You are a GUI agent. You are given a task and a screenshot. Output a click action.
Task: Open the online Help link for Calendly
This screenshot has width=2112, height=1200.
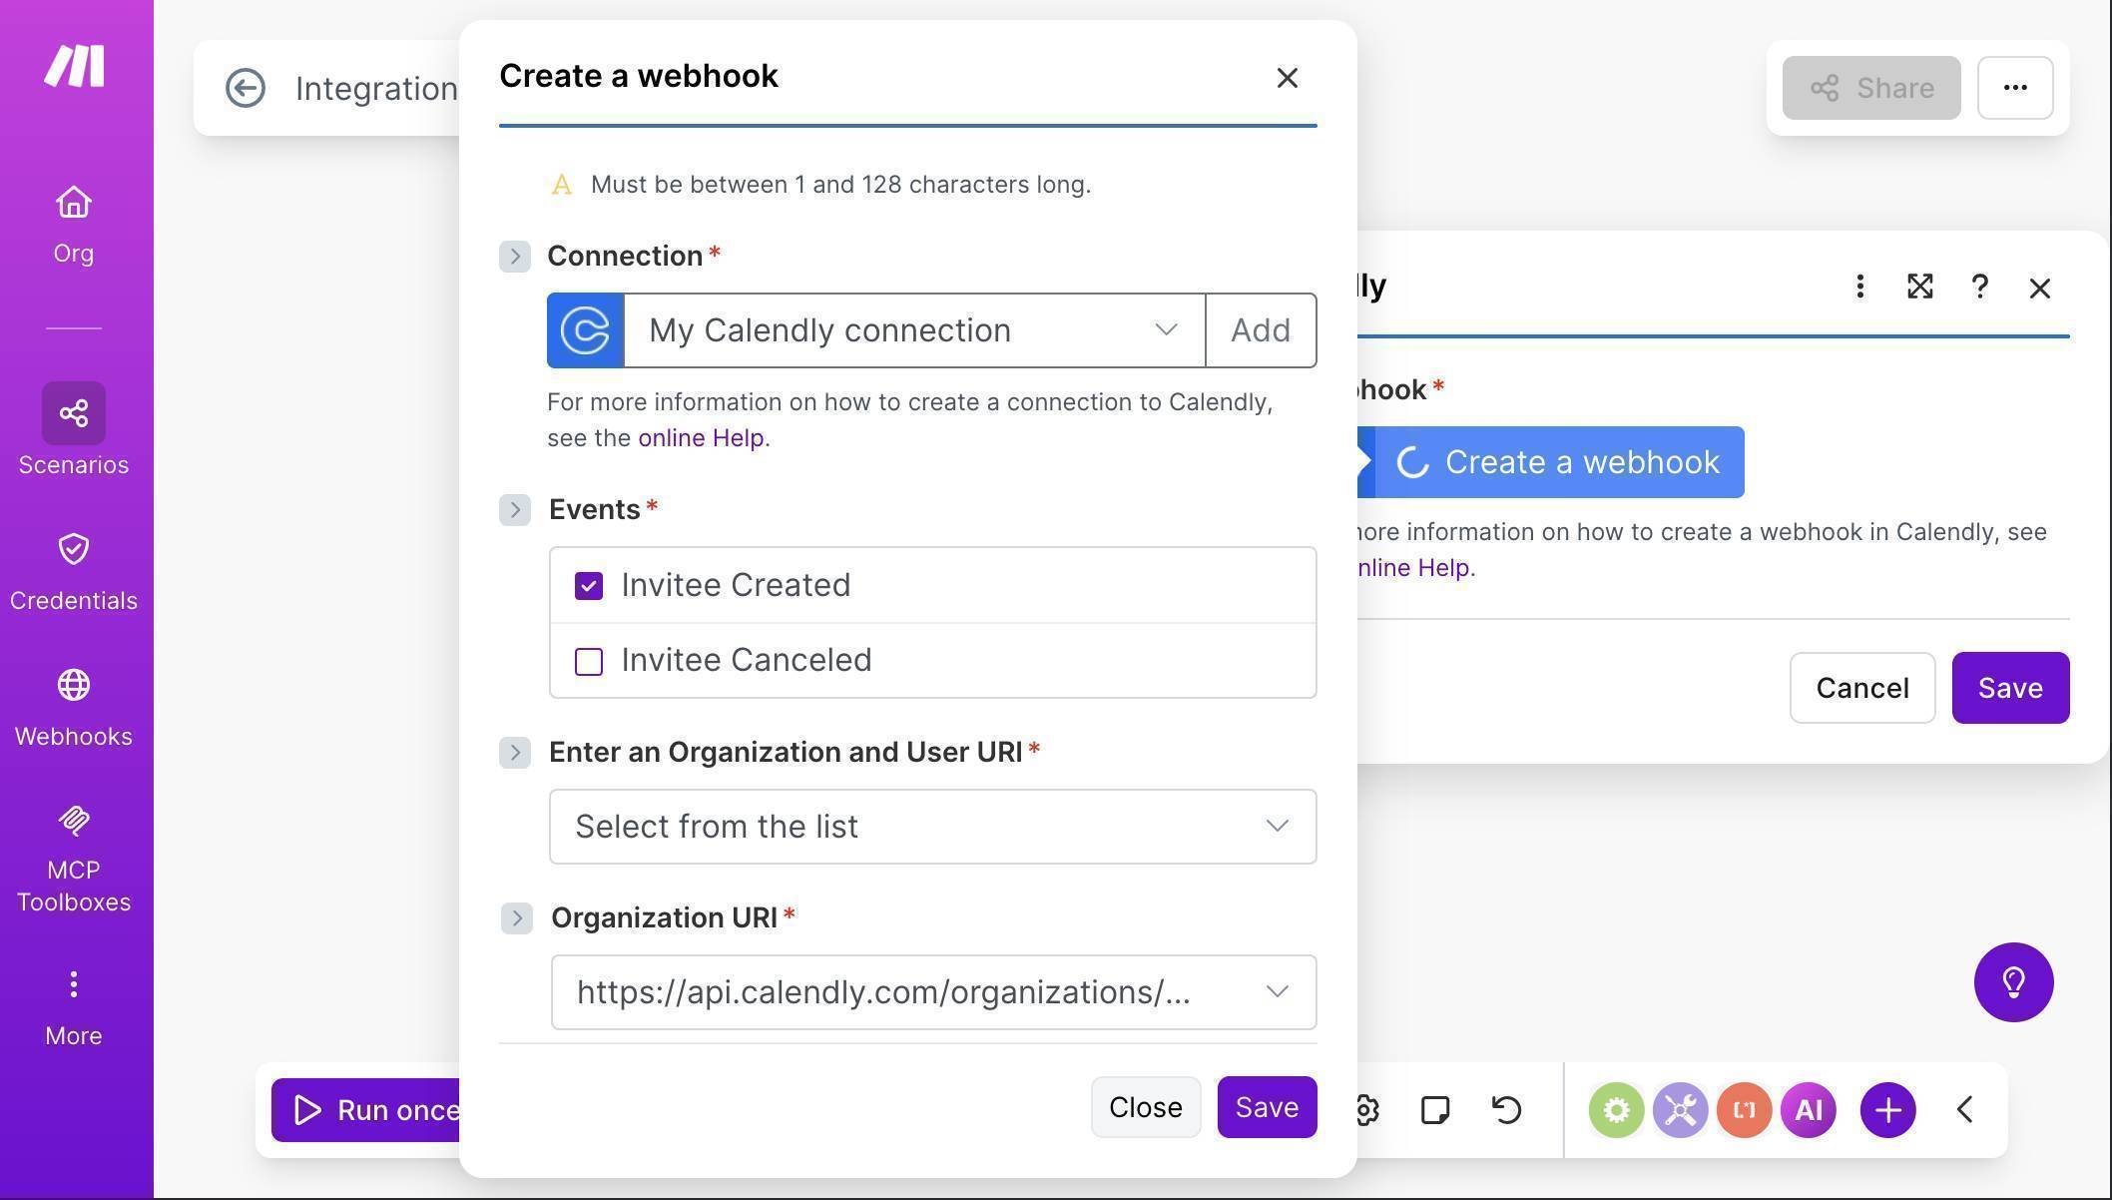tap(700, 437)
